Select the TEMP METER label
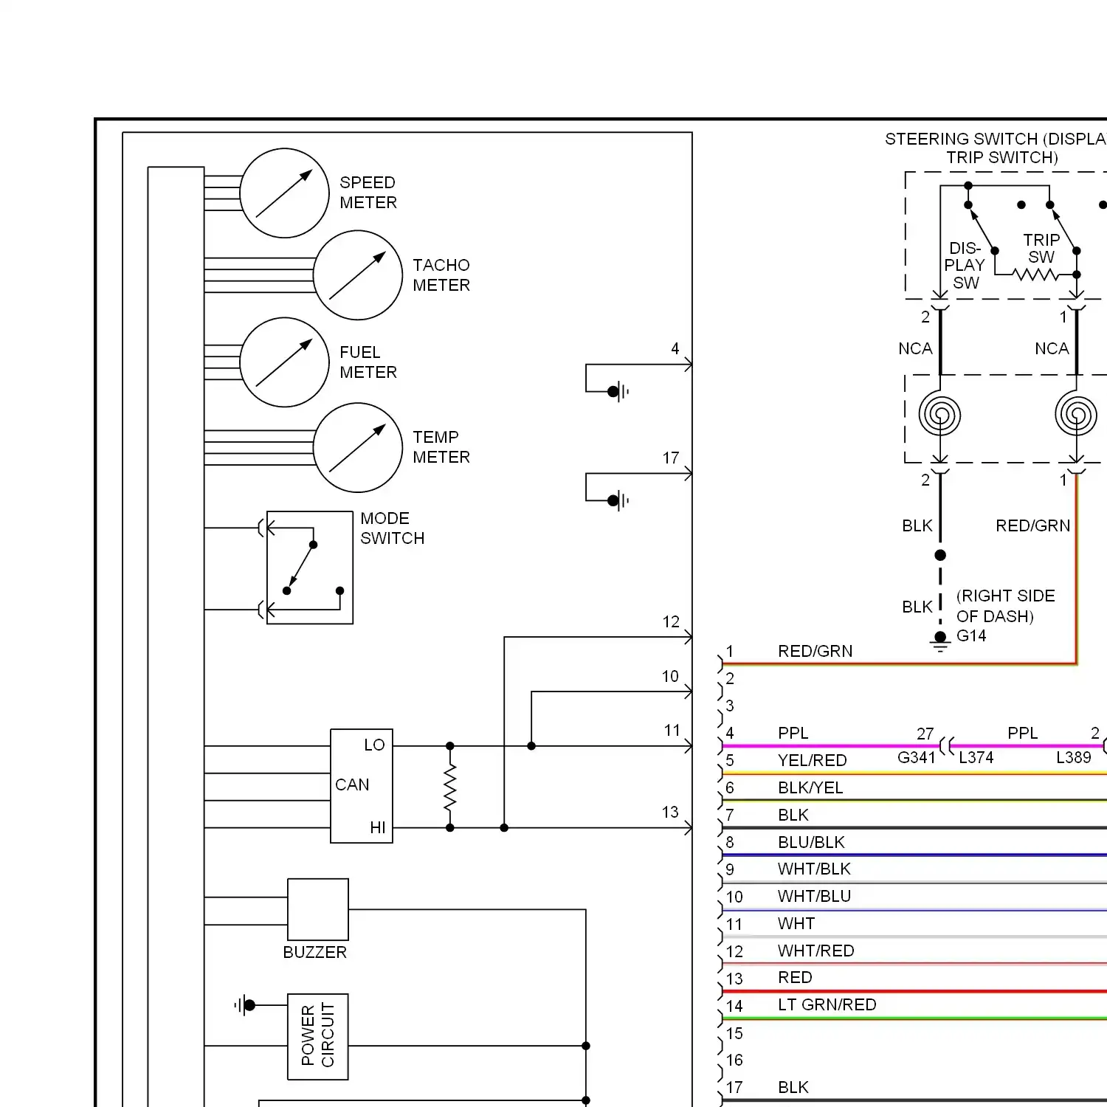1107x1107 pixels. pyautogui.click(x=441, y=447)
